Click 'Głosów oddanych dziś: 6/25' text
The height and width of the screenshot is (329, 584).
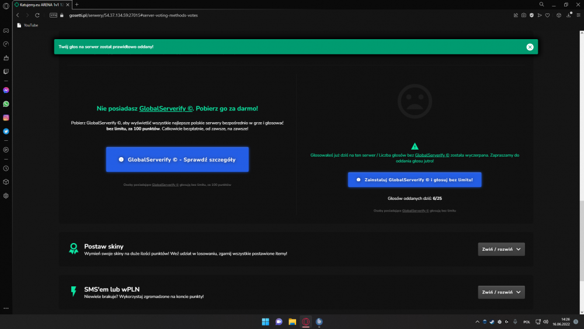(x=415, y=199)
